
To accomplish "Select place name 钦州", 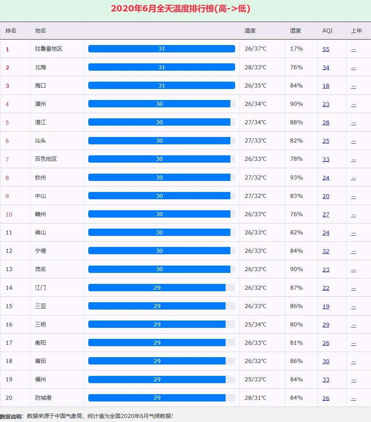I will pyautogui.click(x=40, y=177).
